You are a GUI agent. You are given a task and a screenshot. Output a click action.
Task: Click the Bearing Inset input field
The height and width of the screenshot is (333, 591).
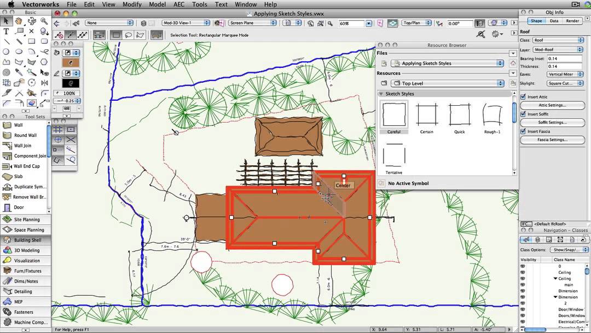565,59
